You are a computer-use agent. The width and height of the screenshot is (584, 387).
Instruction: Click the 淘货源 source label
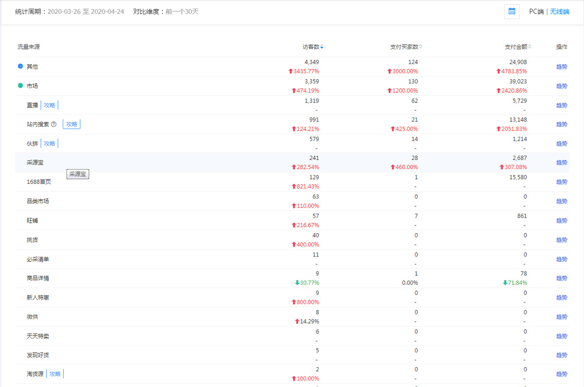[x=35, y=374]
